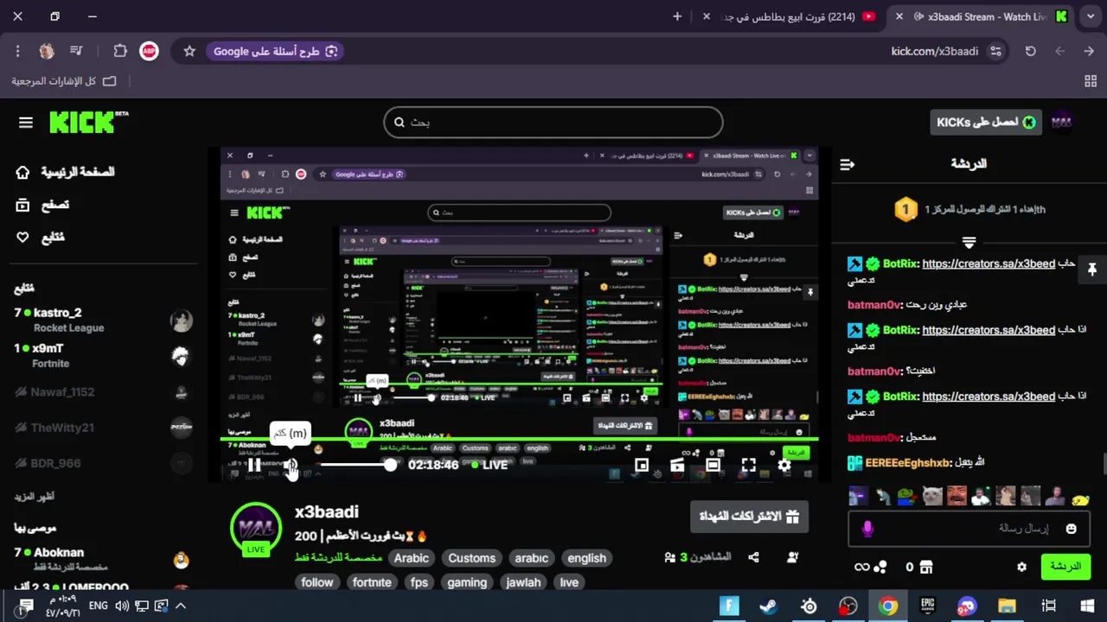Expand the 'show more' followed channels link

tap(35, 497)
